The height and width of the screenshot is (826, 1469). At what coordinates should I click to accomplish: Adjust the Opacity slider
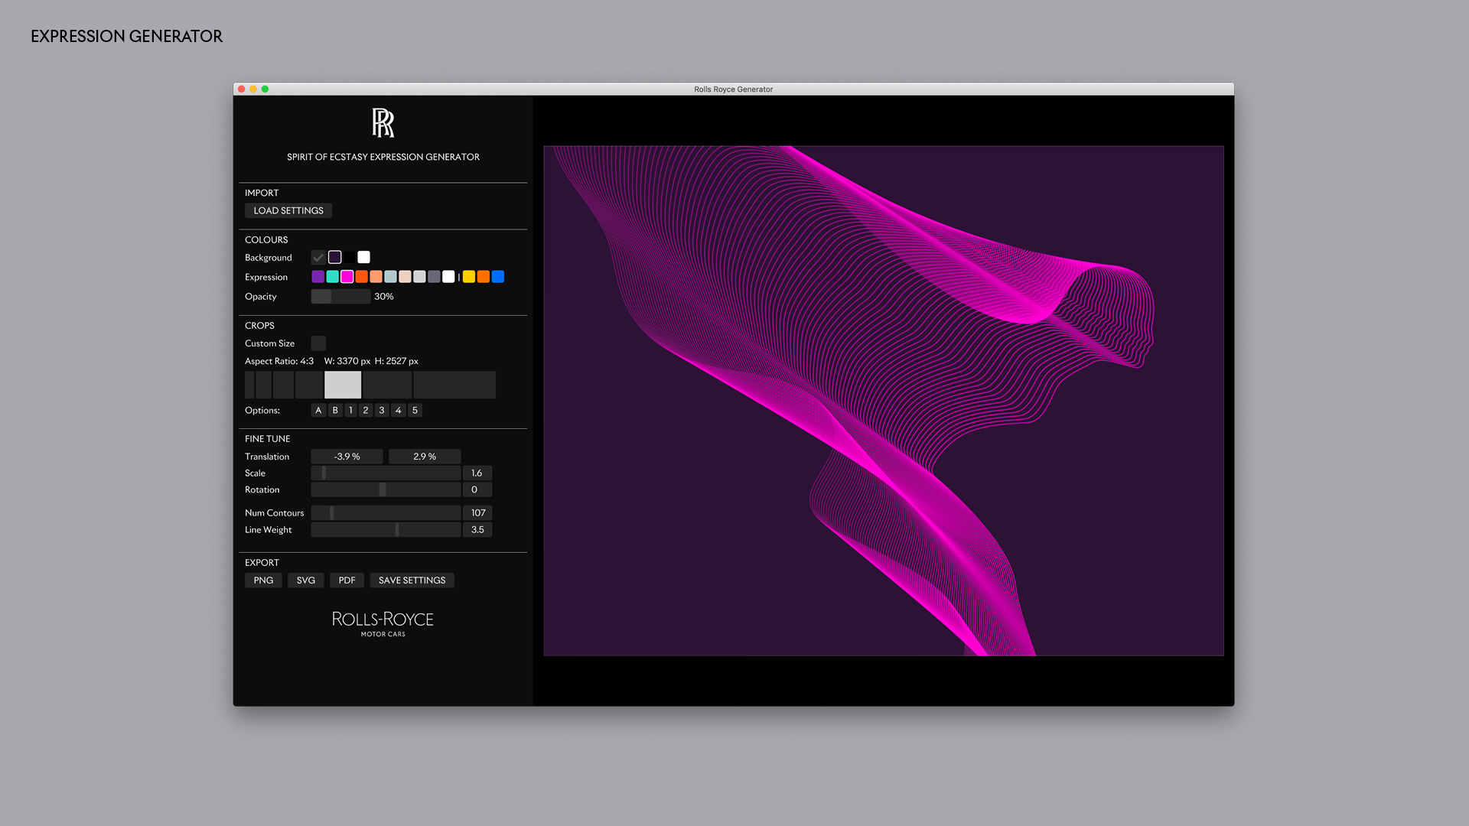tap(340, 297)
